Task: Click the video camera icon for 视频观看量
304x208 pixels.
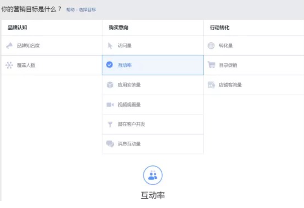Action: coord(110,105)
